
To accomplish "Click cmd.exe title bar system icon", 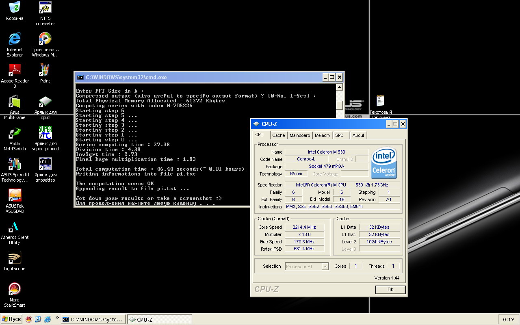I will point(80,77).
